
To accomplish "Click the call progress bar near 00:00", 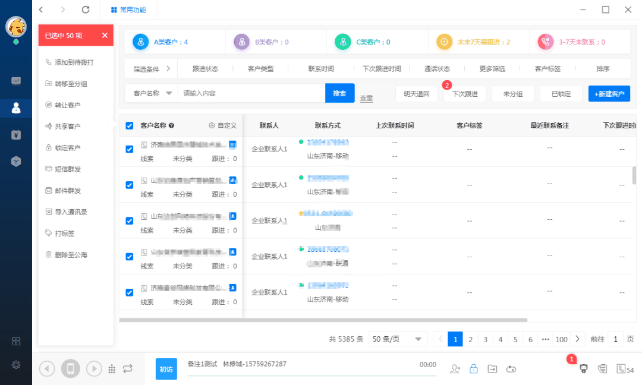I will point(312,374).
